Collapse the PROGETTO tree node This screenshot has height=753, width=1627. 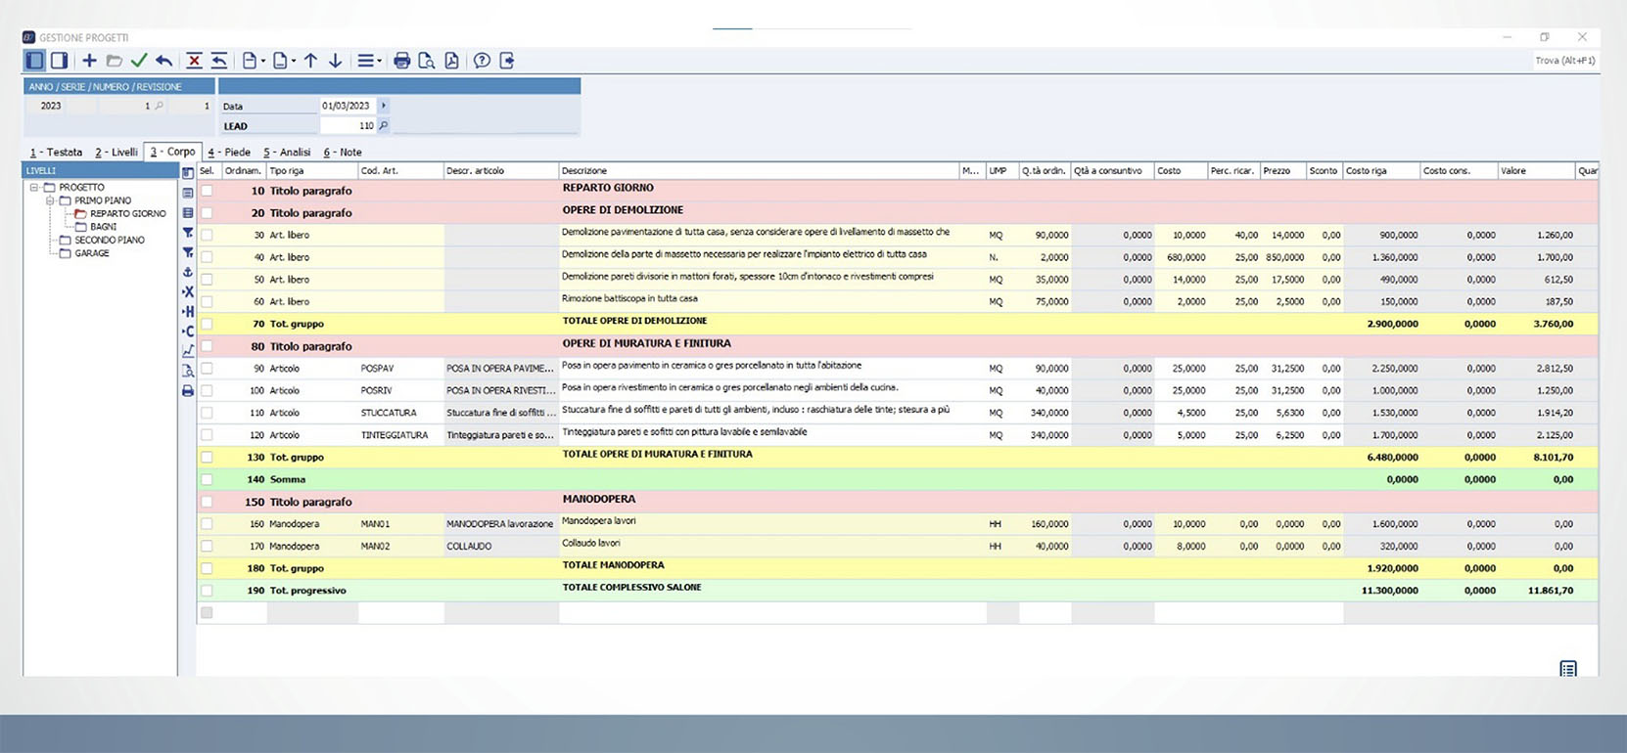(33, 187)
